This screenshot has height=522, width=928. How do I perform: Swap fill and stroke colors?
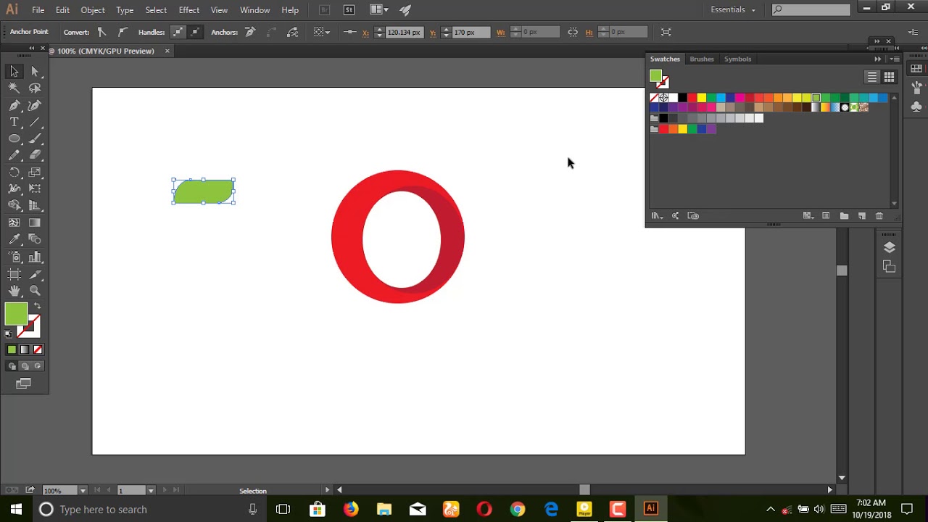[38, 307]
